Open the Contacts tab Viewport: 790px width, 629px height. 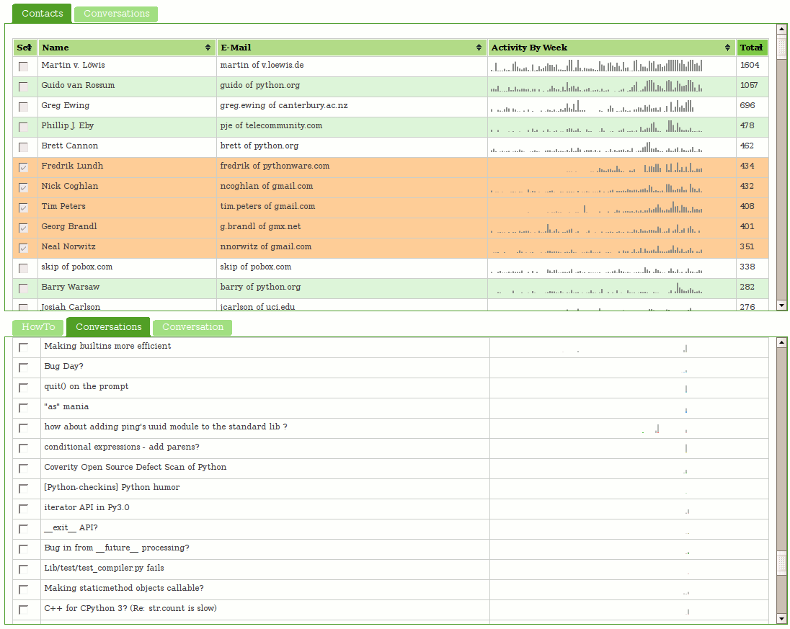point(43,14)
